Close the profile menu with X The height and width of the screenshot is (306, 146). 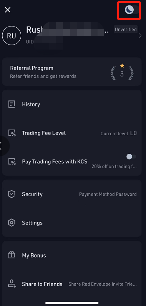8,10
